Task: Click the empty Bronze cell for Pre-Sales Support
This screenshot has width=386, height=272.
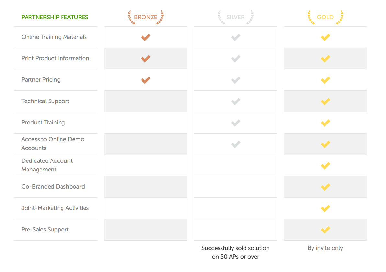Action: 146,230
